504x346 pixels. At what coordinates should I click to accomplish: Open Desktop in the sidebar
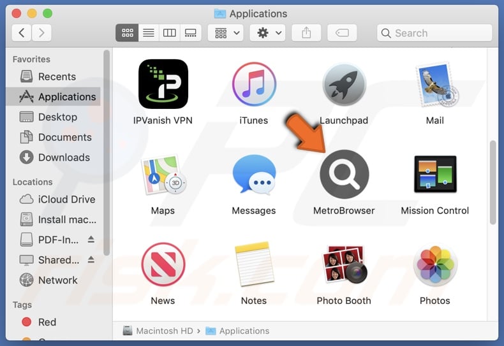(54, 117)
